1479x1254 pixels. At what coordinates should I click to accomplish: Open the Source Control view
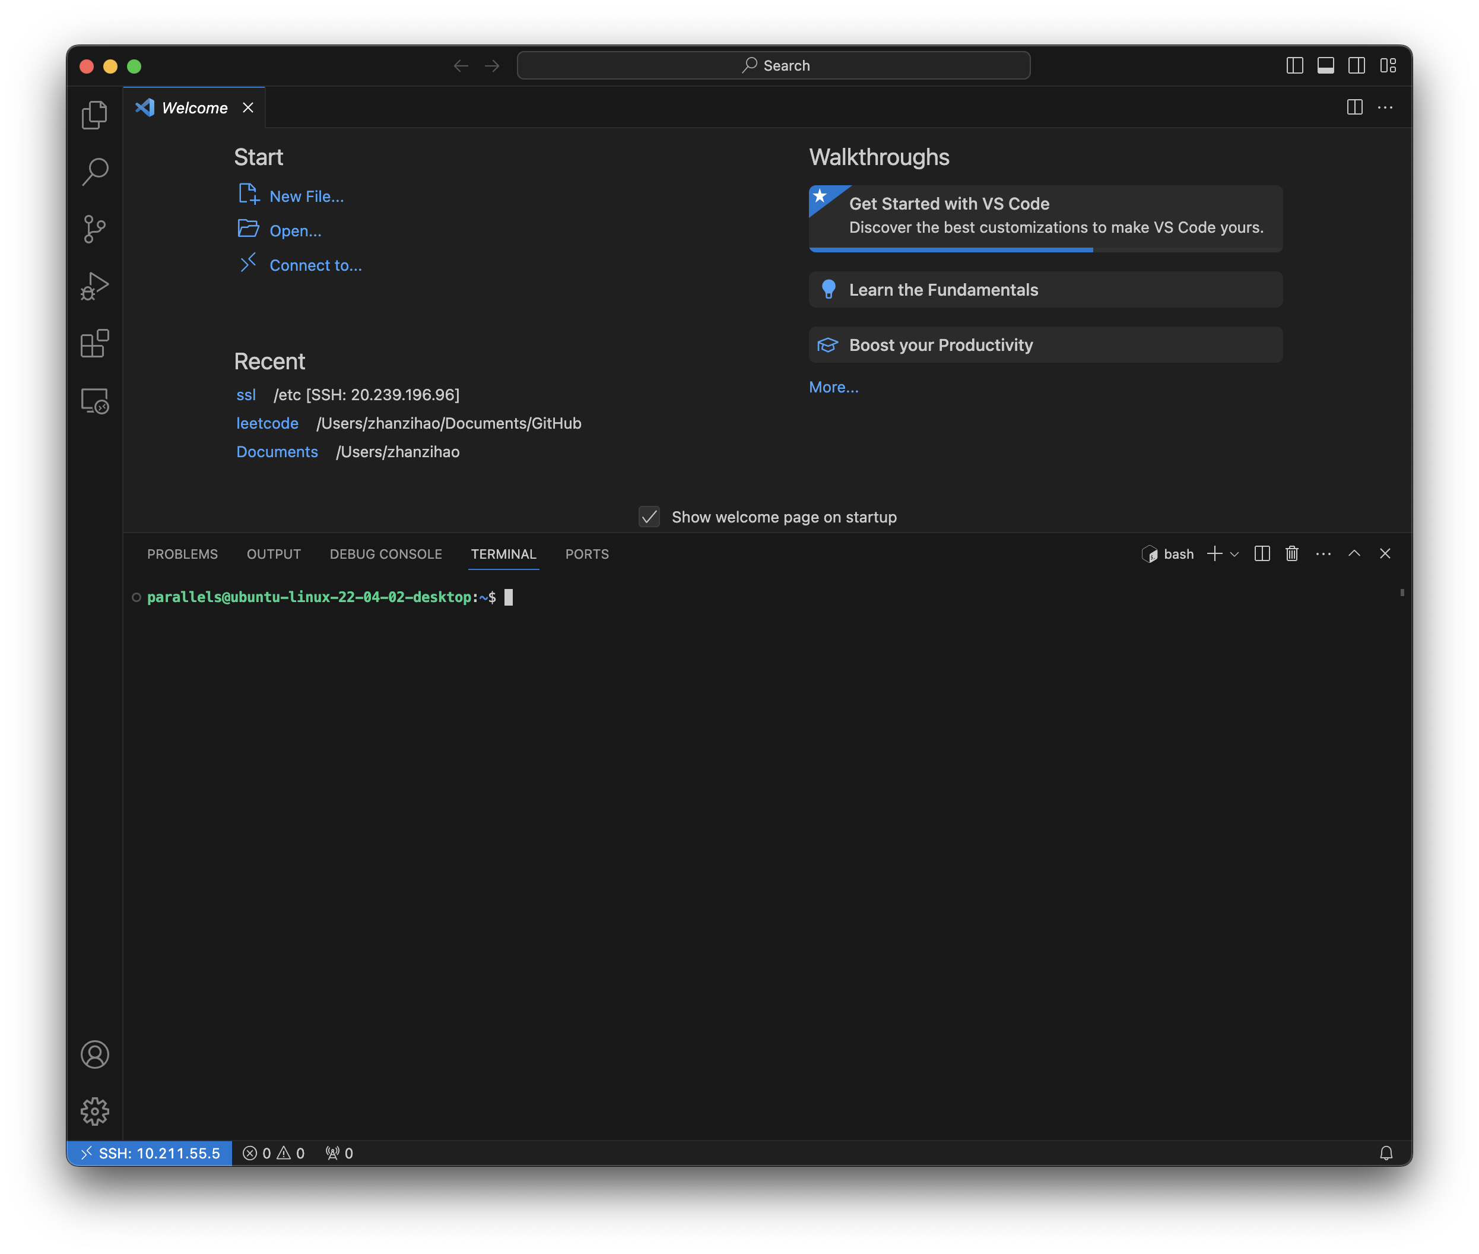click(x=94, y=229)
